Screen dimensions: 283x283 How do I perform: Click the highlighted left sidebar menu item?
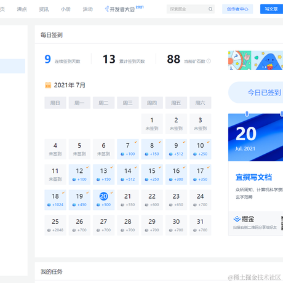point(12,66)
